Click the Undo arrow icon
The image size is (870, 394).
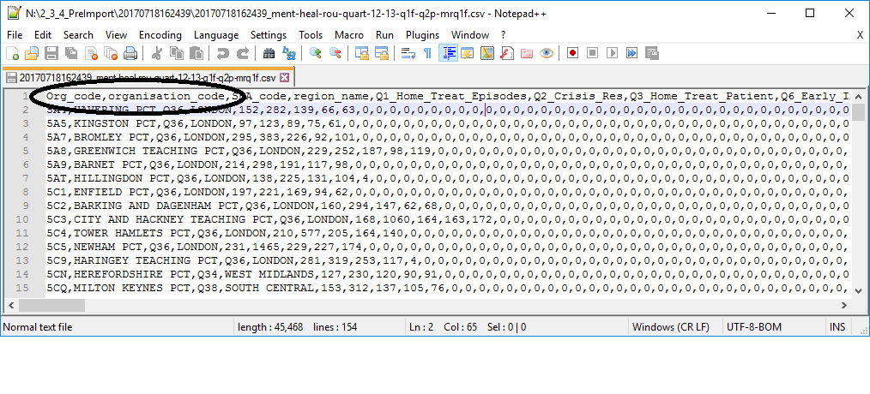223,53
